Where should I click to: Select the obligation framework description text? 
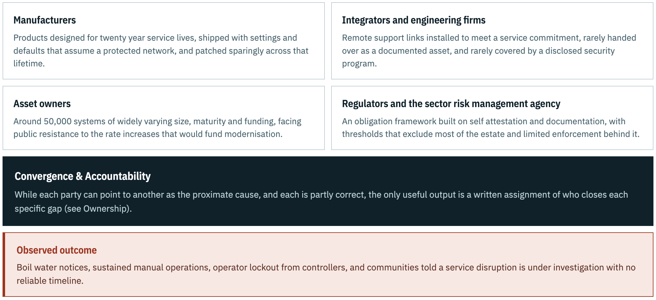491,127
